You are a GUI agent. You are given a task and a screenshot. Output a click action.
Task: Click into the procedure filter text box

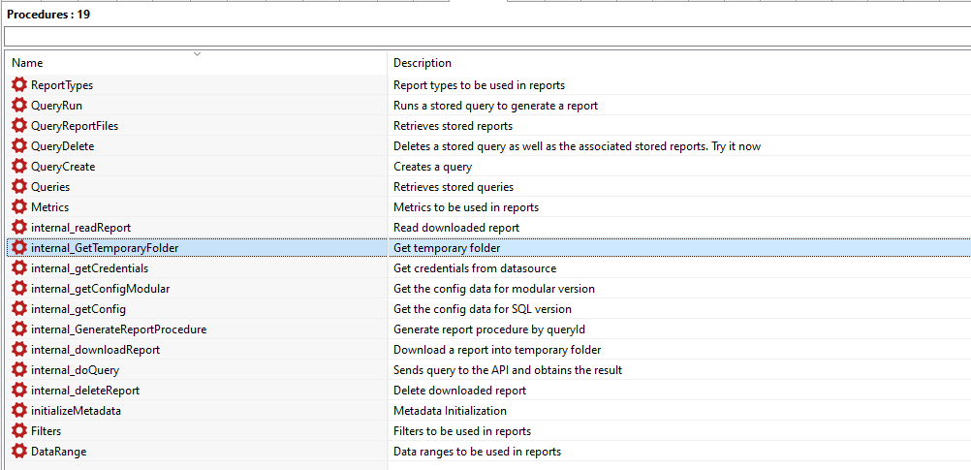point(485,37)
